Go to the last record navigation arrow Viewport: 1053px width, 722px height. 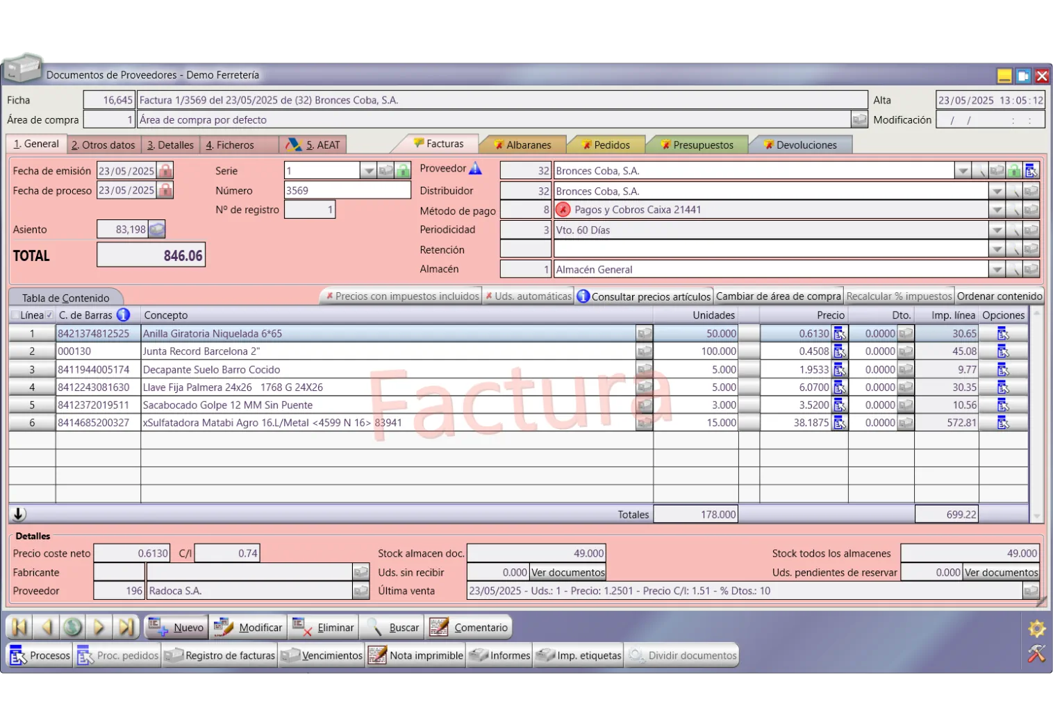(x=126, y=628)
